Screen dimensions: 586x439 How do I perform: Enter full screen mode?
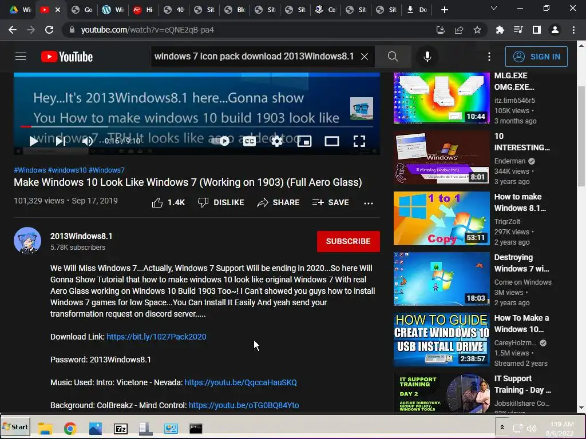pyautogui.click(x=359, y=141)
